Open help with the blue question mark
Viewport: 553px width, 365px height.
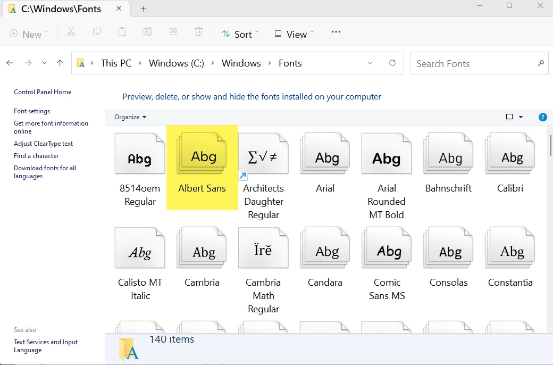[x=543, y=117]
